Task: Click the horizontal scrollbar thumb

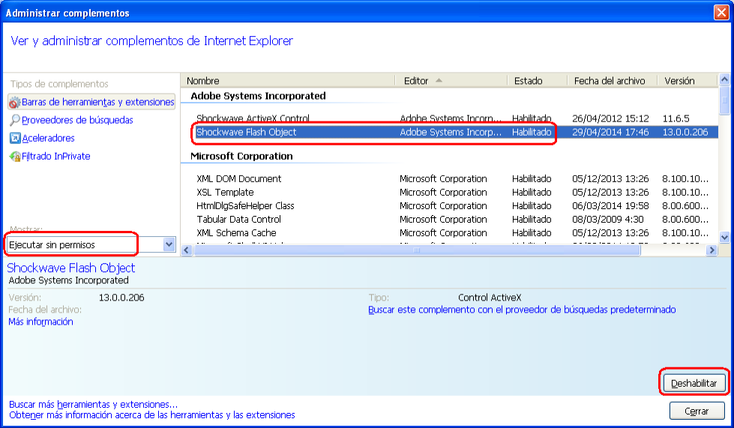Action: (417, 250)
